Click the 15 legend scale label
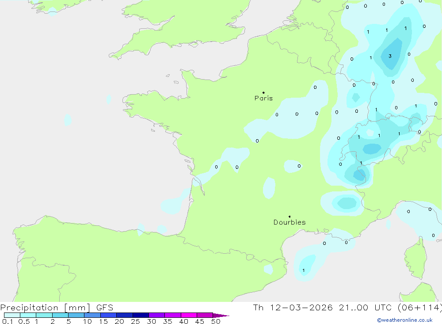Viewport: 442px width, 324px height. 103,321
